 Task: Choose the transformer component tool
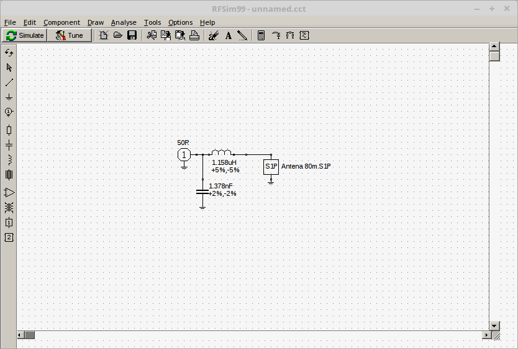tap(9, 175)
